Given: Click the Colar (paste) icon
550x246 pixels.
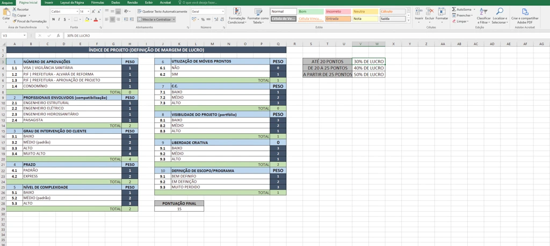Looking at the screenshot, I should (6, 13).
